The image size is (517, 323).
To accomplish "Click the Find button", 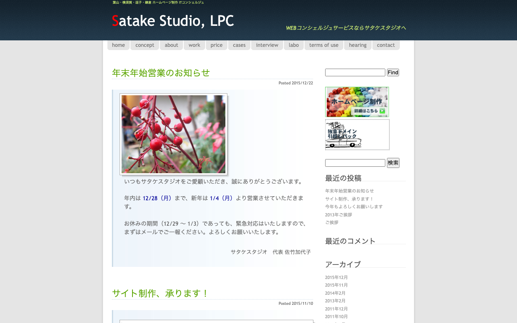I will pos(393,73).
